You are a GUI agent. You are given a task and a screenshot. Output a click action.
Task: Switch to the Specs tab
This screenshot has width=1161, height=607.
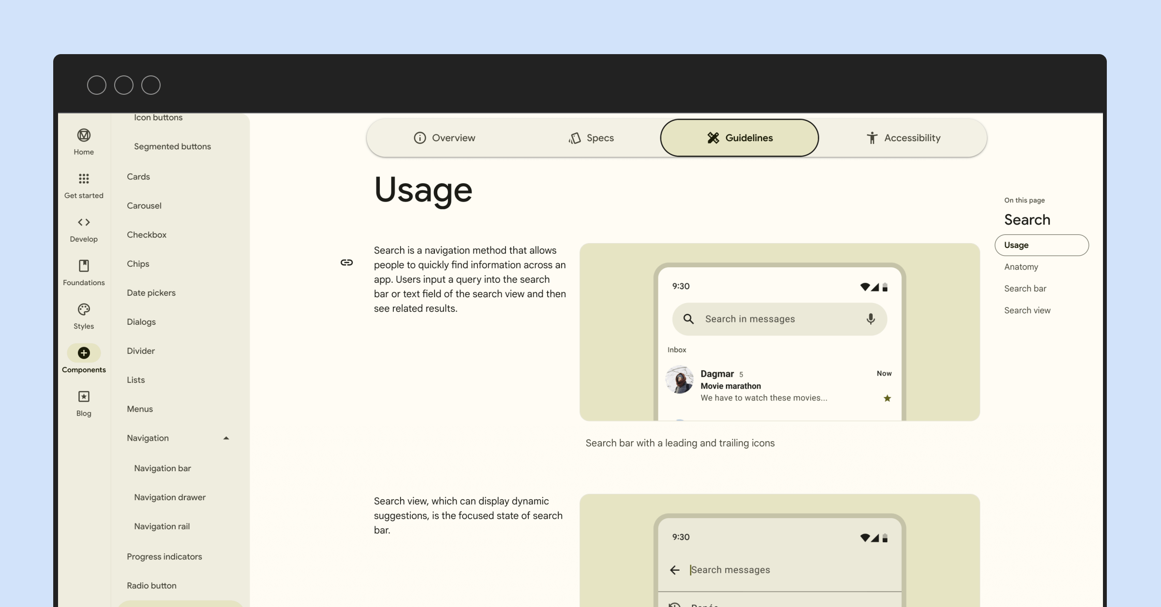591,138
